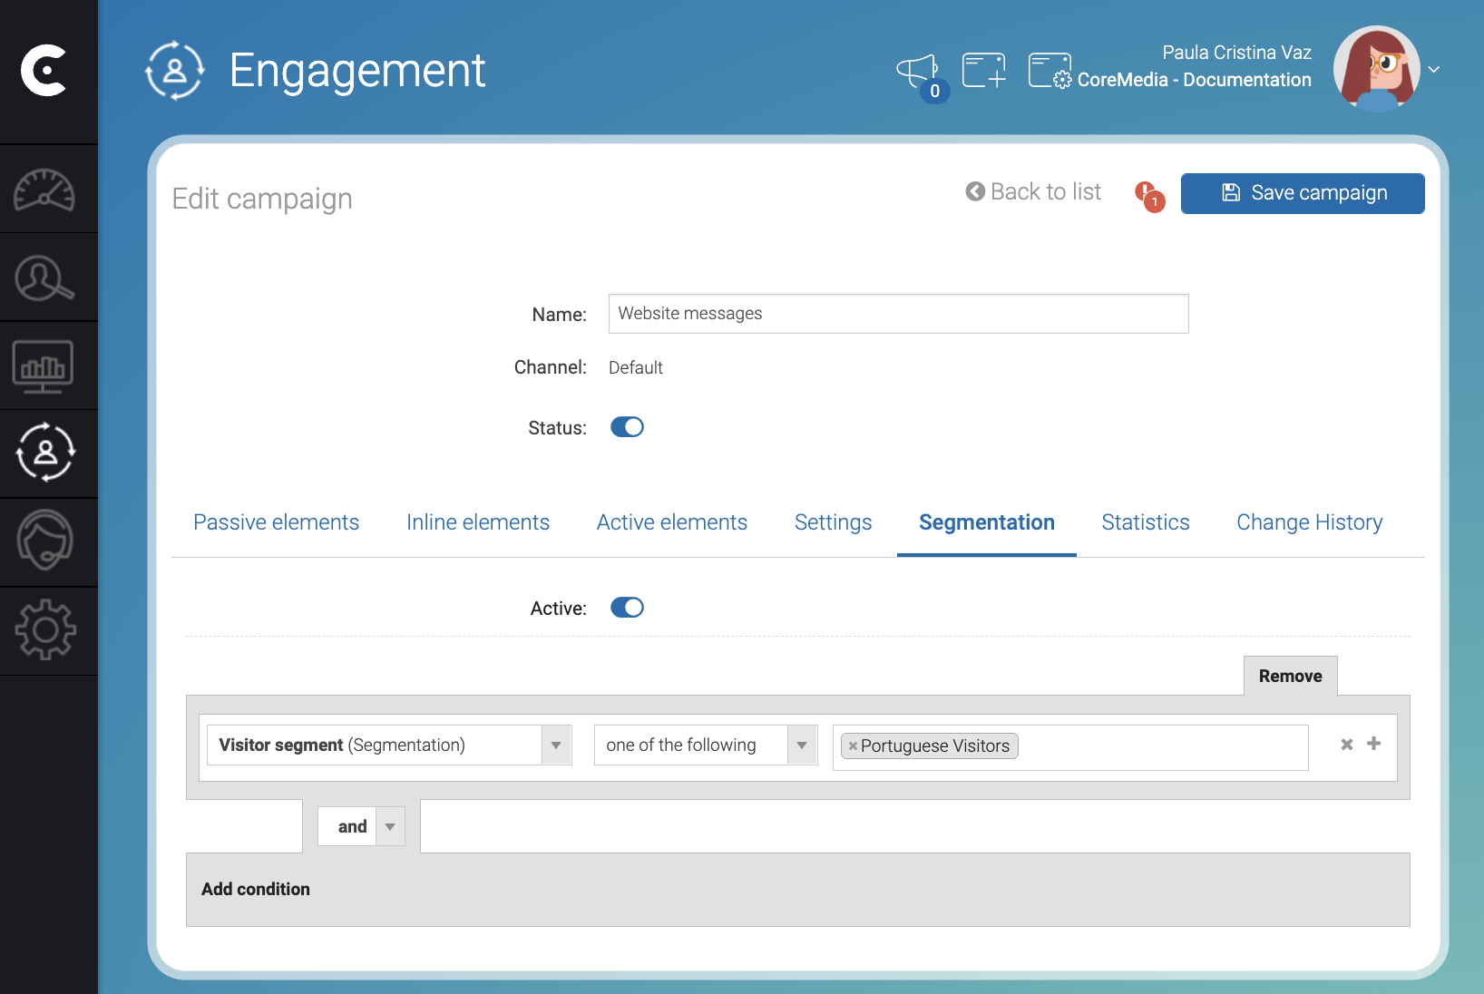Open the 'and' operator dropdown
Image resolution: width=1484 pixels, height=994 pixels.
[361, 826]
